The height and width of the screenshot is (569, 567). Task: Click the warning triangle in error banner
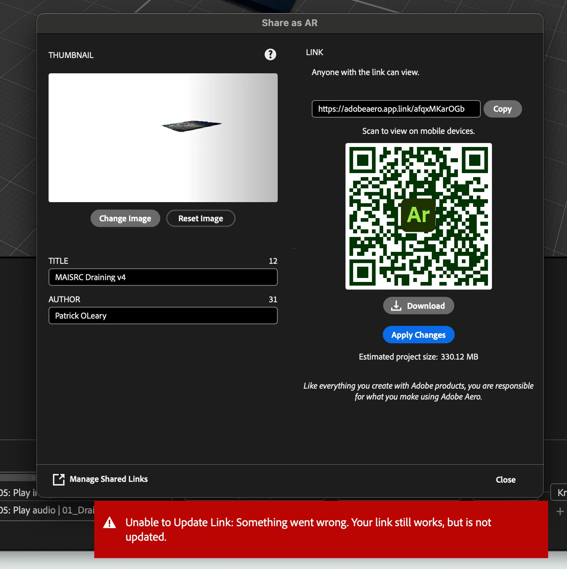click(x=109, y=523)
